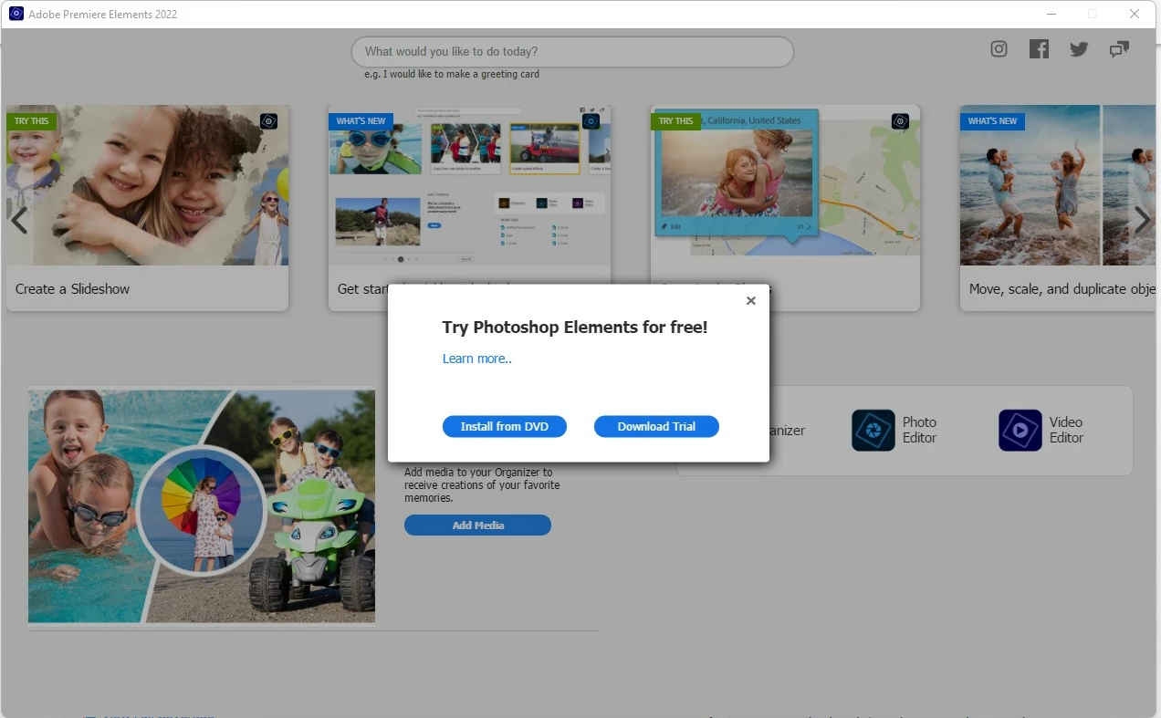The width and height of the screenshot is (1161, 718).
Task: Launch the Video Editor icon
Action: click(x=1020, y=430)
